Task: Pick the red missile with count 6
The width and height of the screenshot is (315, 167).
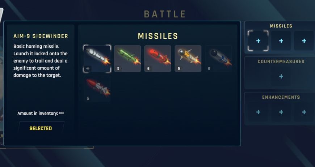Action: pyautogui.click(x=158, y=59)
